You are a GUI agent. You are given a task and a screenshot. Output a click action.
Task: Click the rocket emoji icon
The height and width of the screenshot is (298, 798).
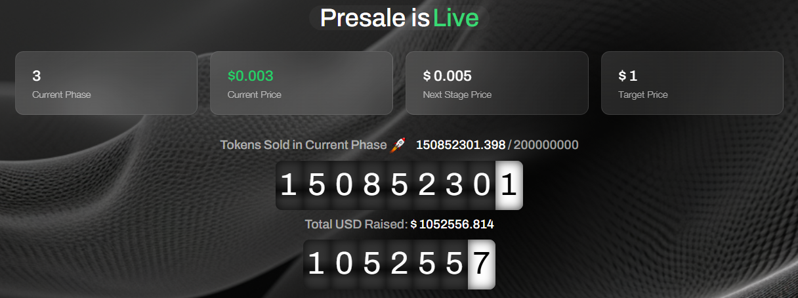[398, 145]
